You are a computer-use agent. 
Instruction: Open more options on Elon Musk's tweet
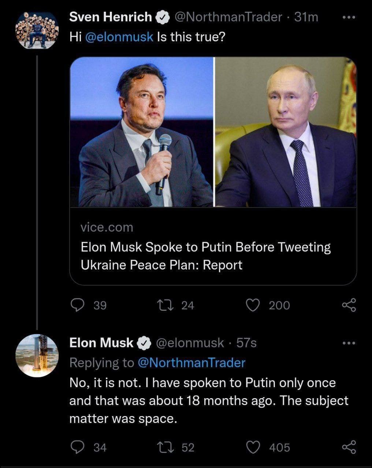tap(348, 343)
